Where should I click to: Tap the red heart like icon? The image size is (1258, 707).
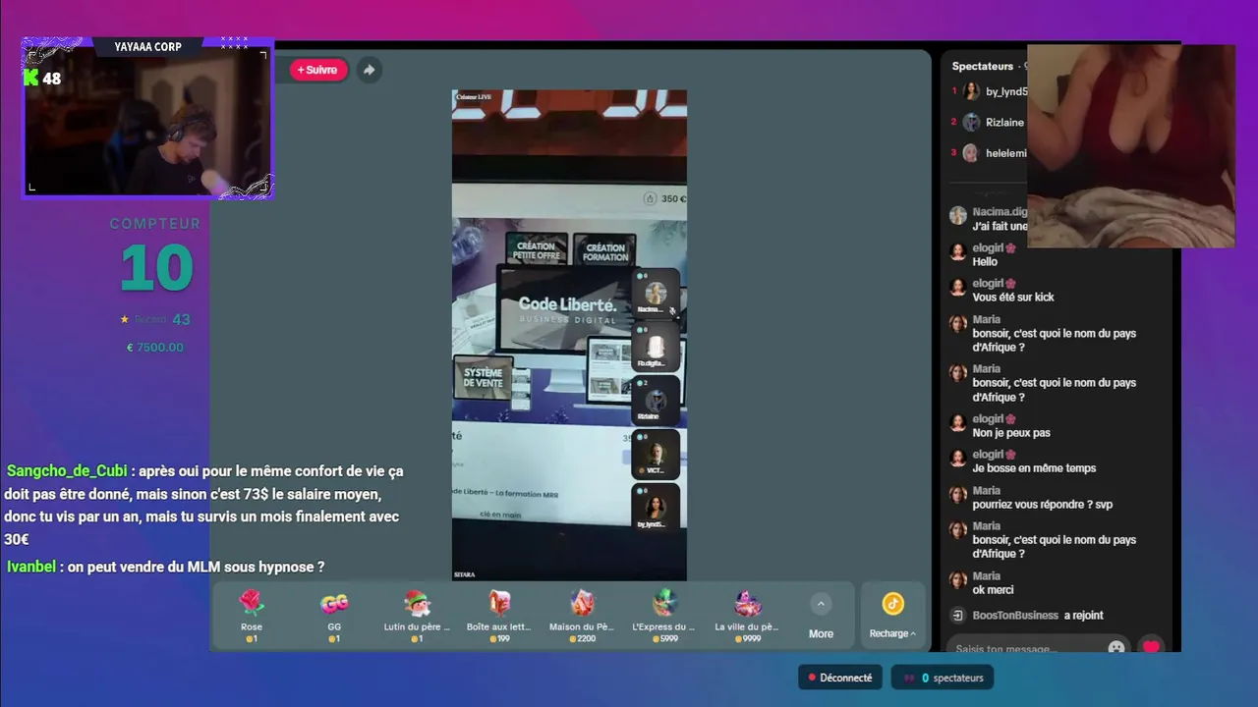(x=1151, y=647)
